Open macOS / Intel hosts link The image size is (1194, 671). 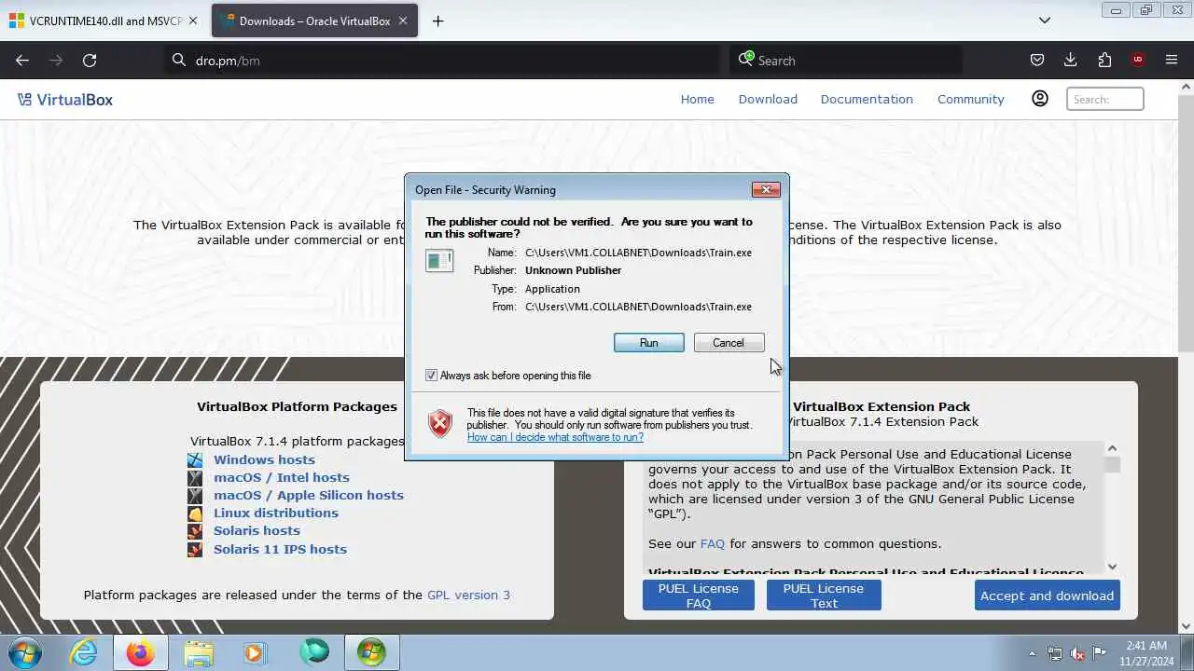282,477
